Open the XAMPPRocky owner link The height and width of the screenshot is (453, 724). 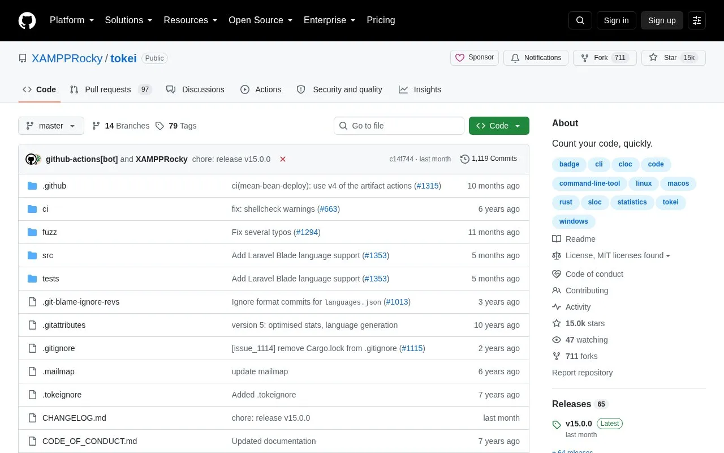pos(67,58)
